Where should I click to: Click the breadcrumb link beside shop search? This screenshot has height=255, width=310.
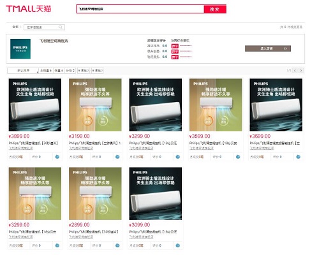click(15, 27)
